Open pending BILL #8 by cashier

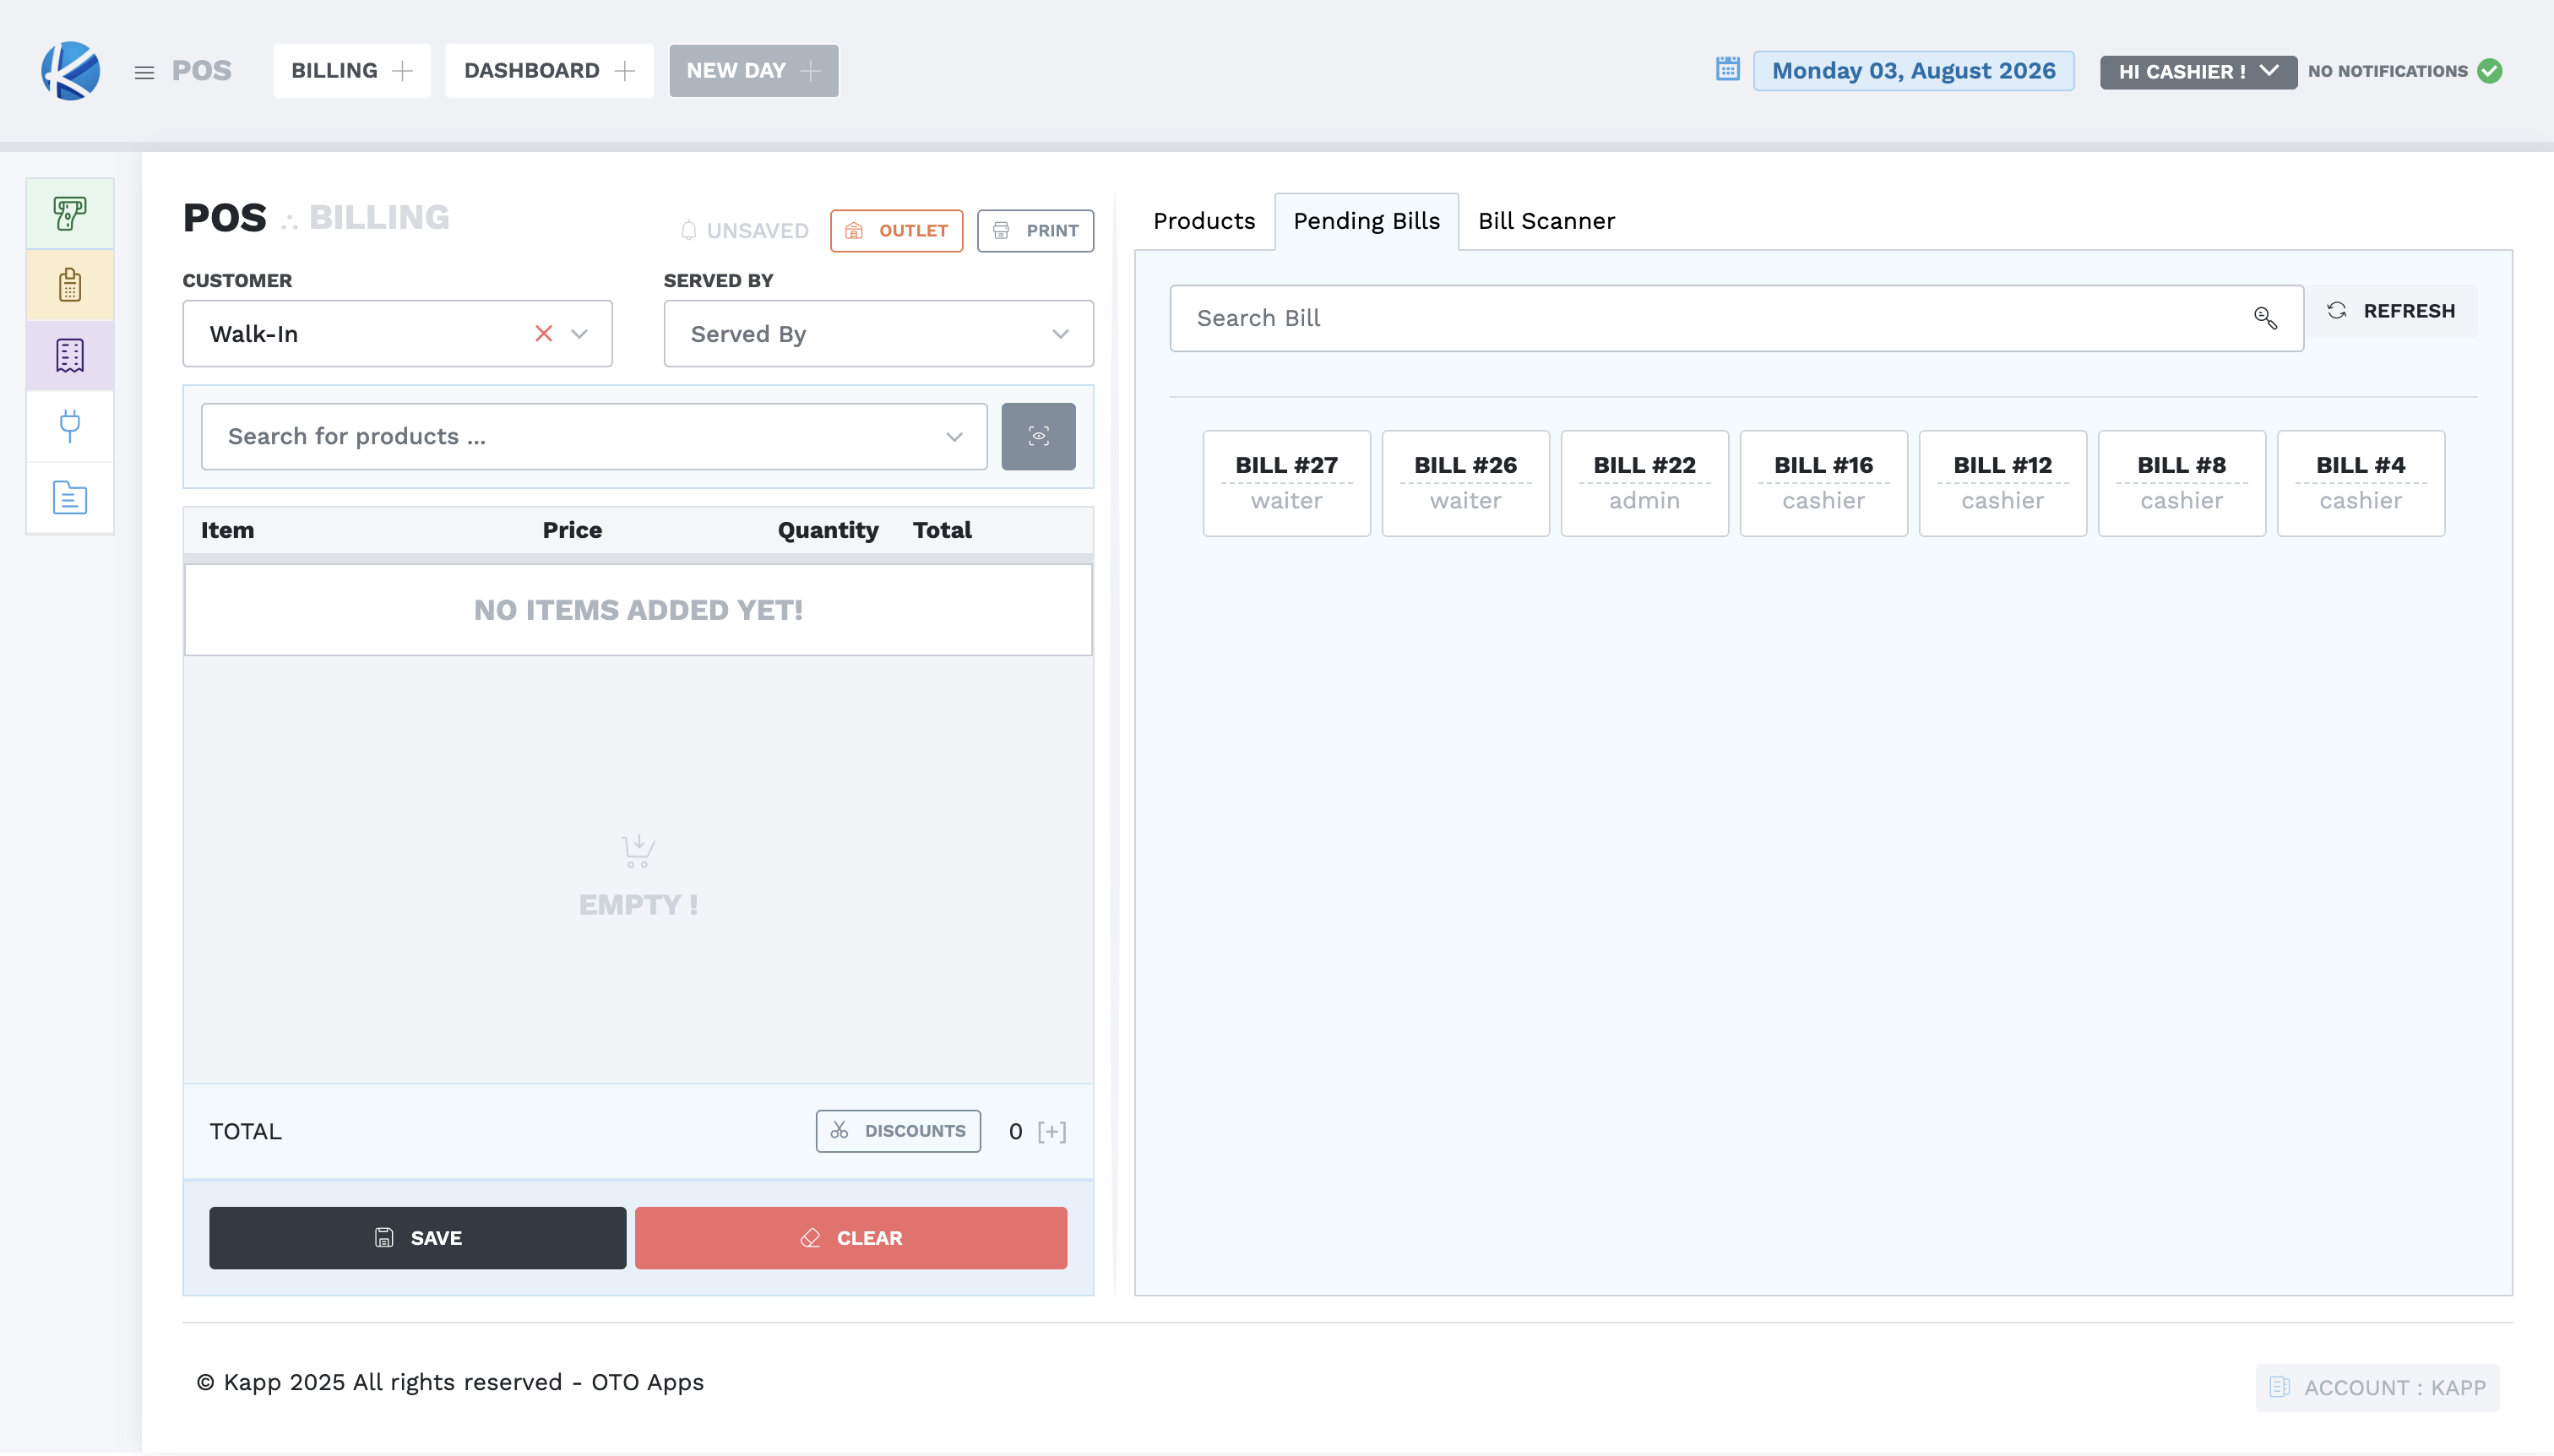pos(2181,483)
